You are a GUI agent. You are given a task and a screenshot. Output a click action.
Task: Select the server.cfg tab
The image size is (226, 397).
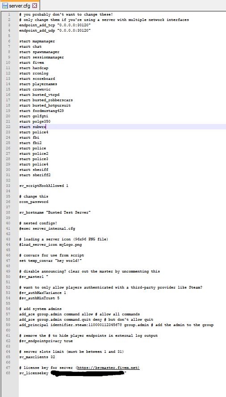20,5
